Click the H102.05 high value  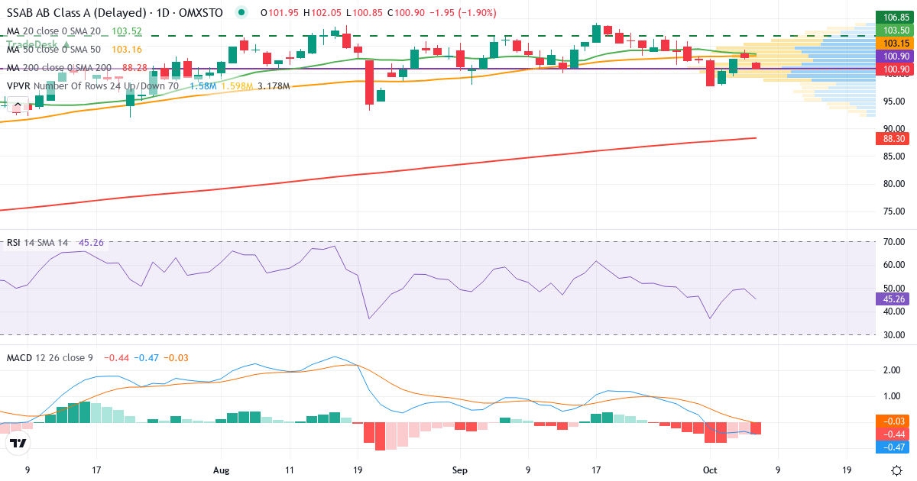pos(322,13)
